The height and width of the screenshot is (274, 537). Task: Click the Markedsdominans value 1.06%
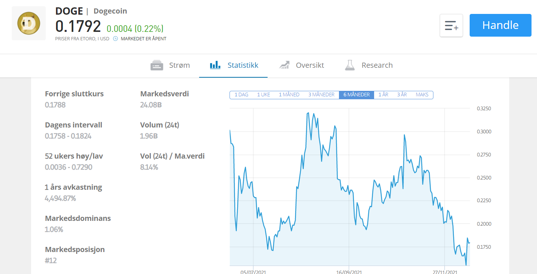pos(54,230)
